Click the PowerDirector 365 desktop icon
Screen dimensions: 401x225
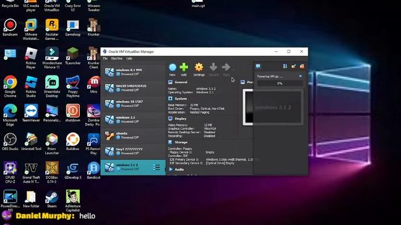tap(10, 201)
